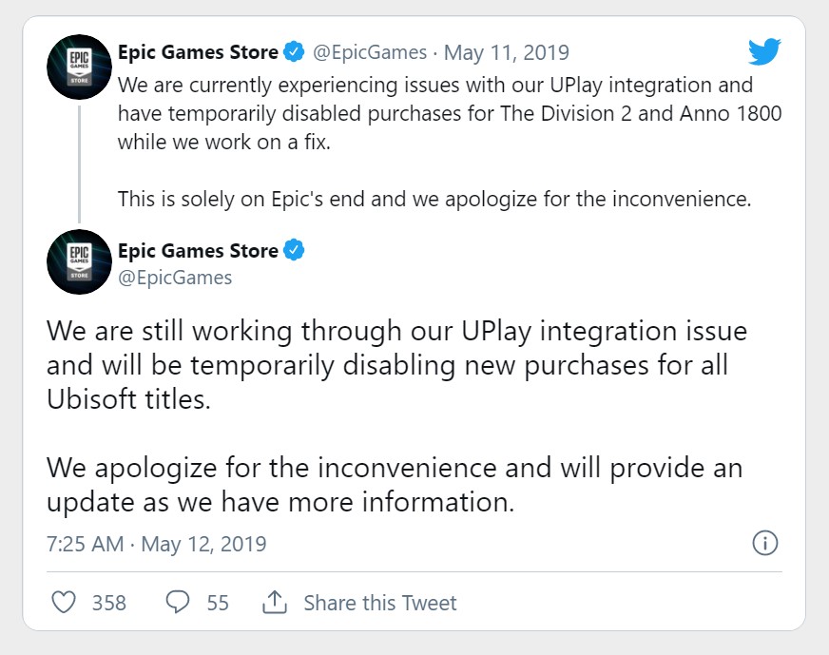Click the Share this Tweet link
Screen dimensions: 829x655
pos(379,603)
